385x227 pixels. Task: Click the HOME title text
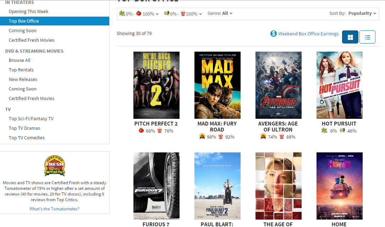click(339, 224)
